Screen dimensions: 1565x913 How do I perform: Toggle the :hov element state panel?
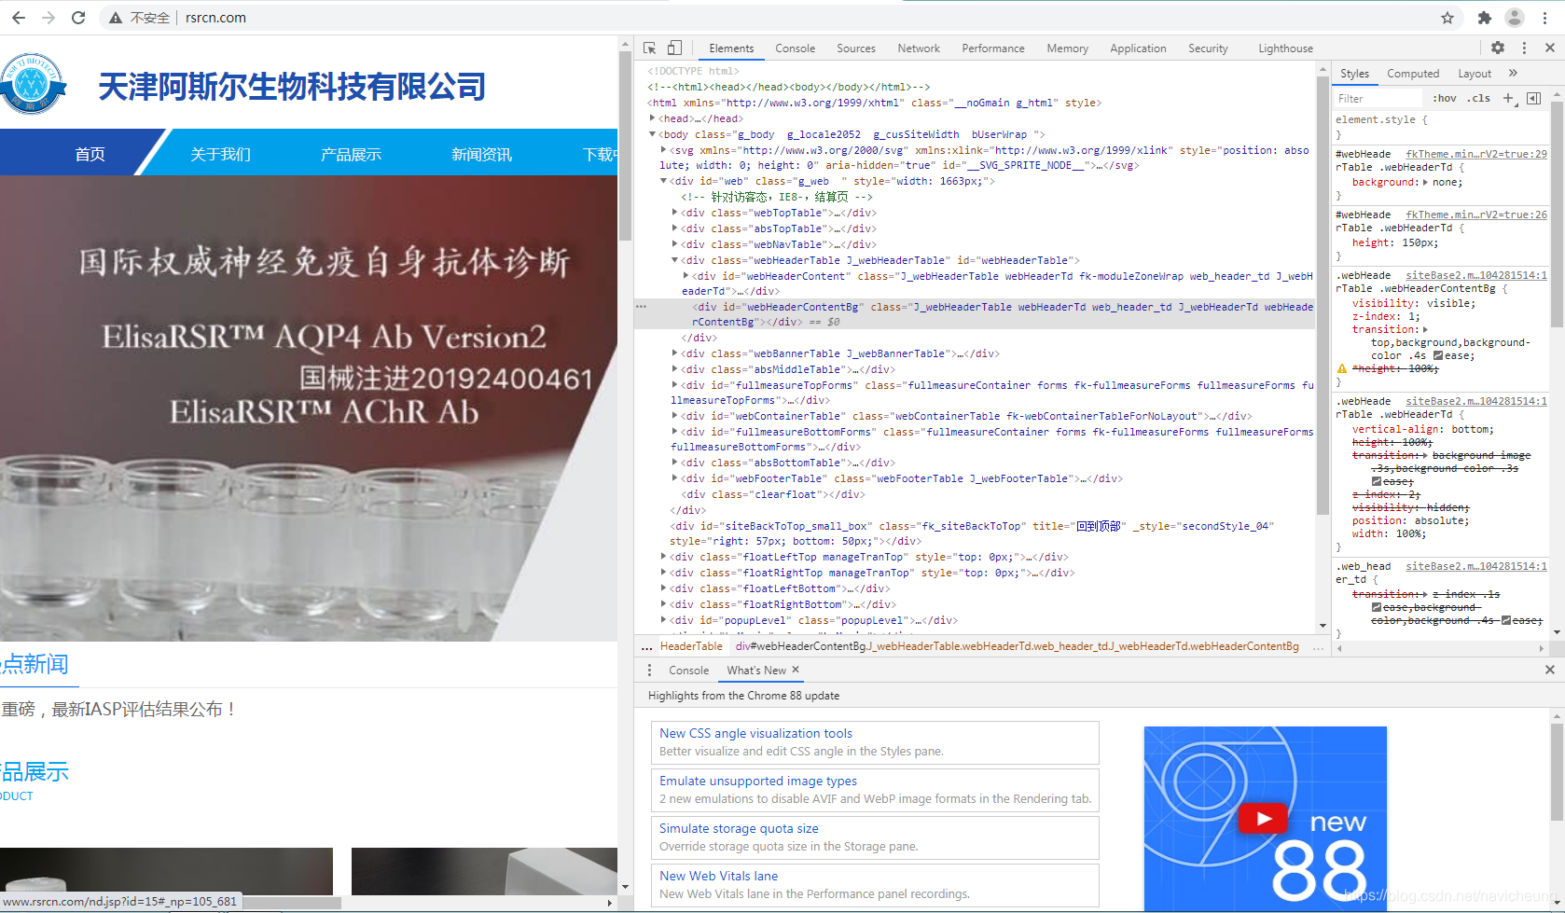tap(1445, 98)
